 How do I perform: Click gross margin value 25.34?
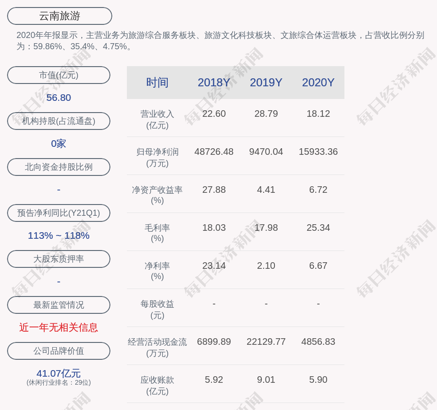(x=318, y=228)
